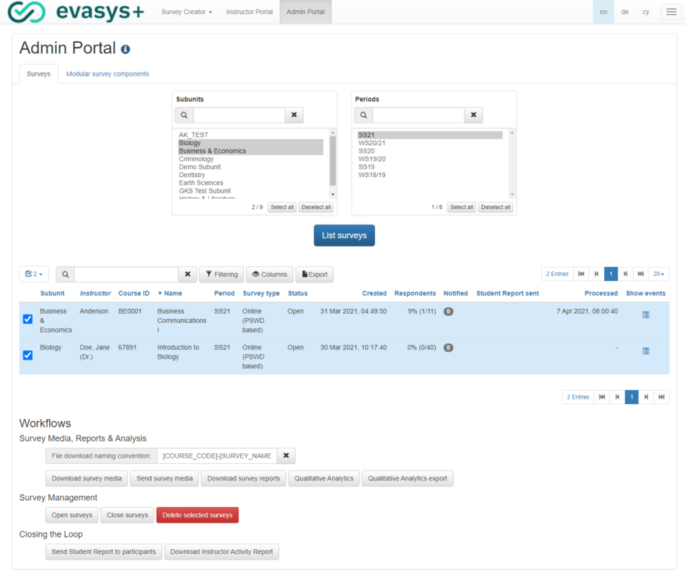Switch to the Instructor Portal
The width and height of the screenshot is (686, 578).
click(x=249, y=12)
